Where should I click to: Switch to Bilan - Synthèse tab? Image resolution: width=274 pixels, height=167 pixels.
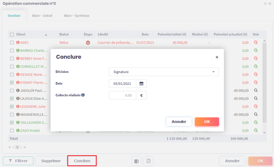77,16
